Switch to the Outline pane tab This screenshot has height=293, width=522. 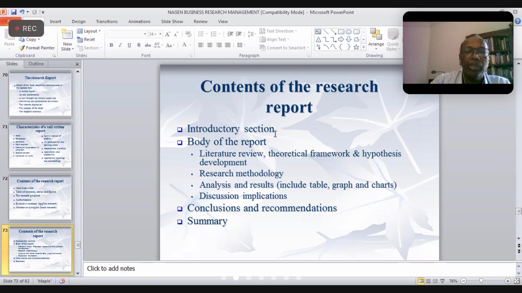pos(36,64)
